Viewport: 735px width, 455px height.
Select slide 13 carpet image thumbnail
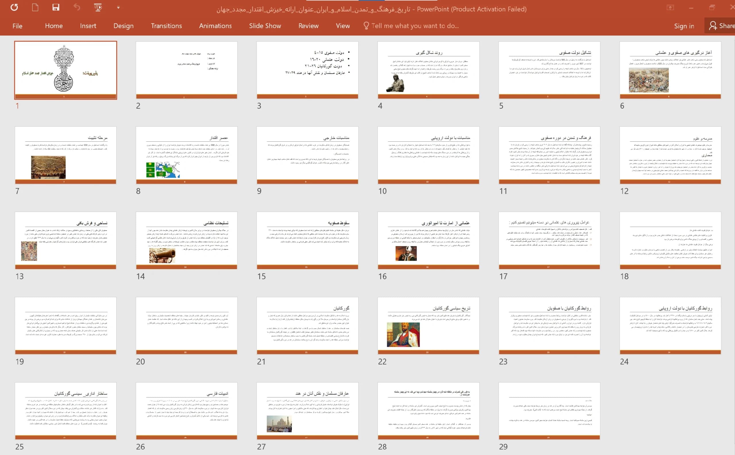(x=66, y=241)
